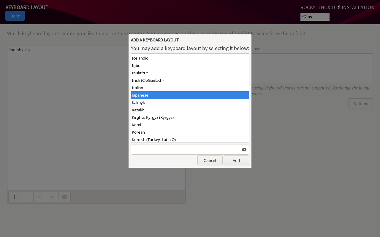Select Igbo layout

(190, 65)
